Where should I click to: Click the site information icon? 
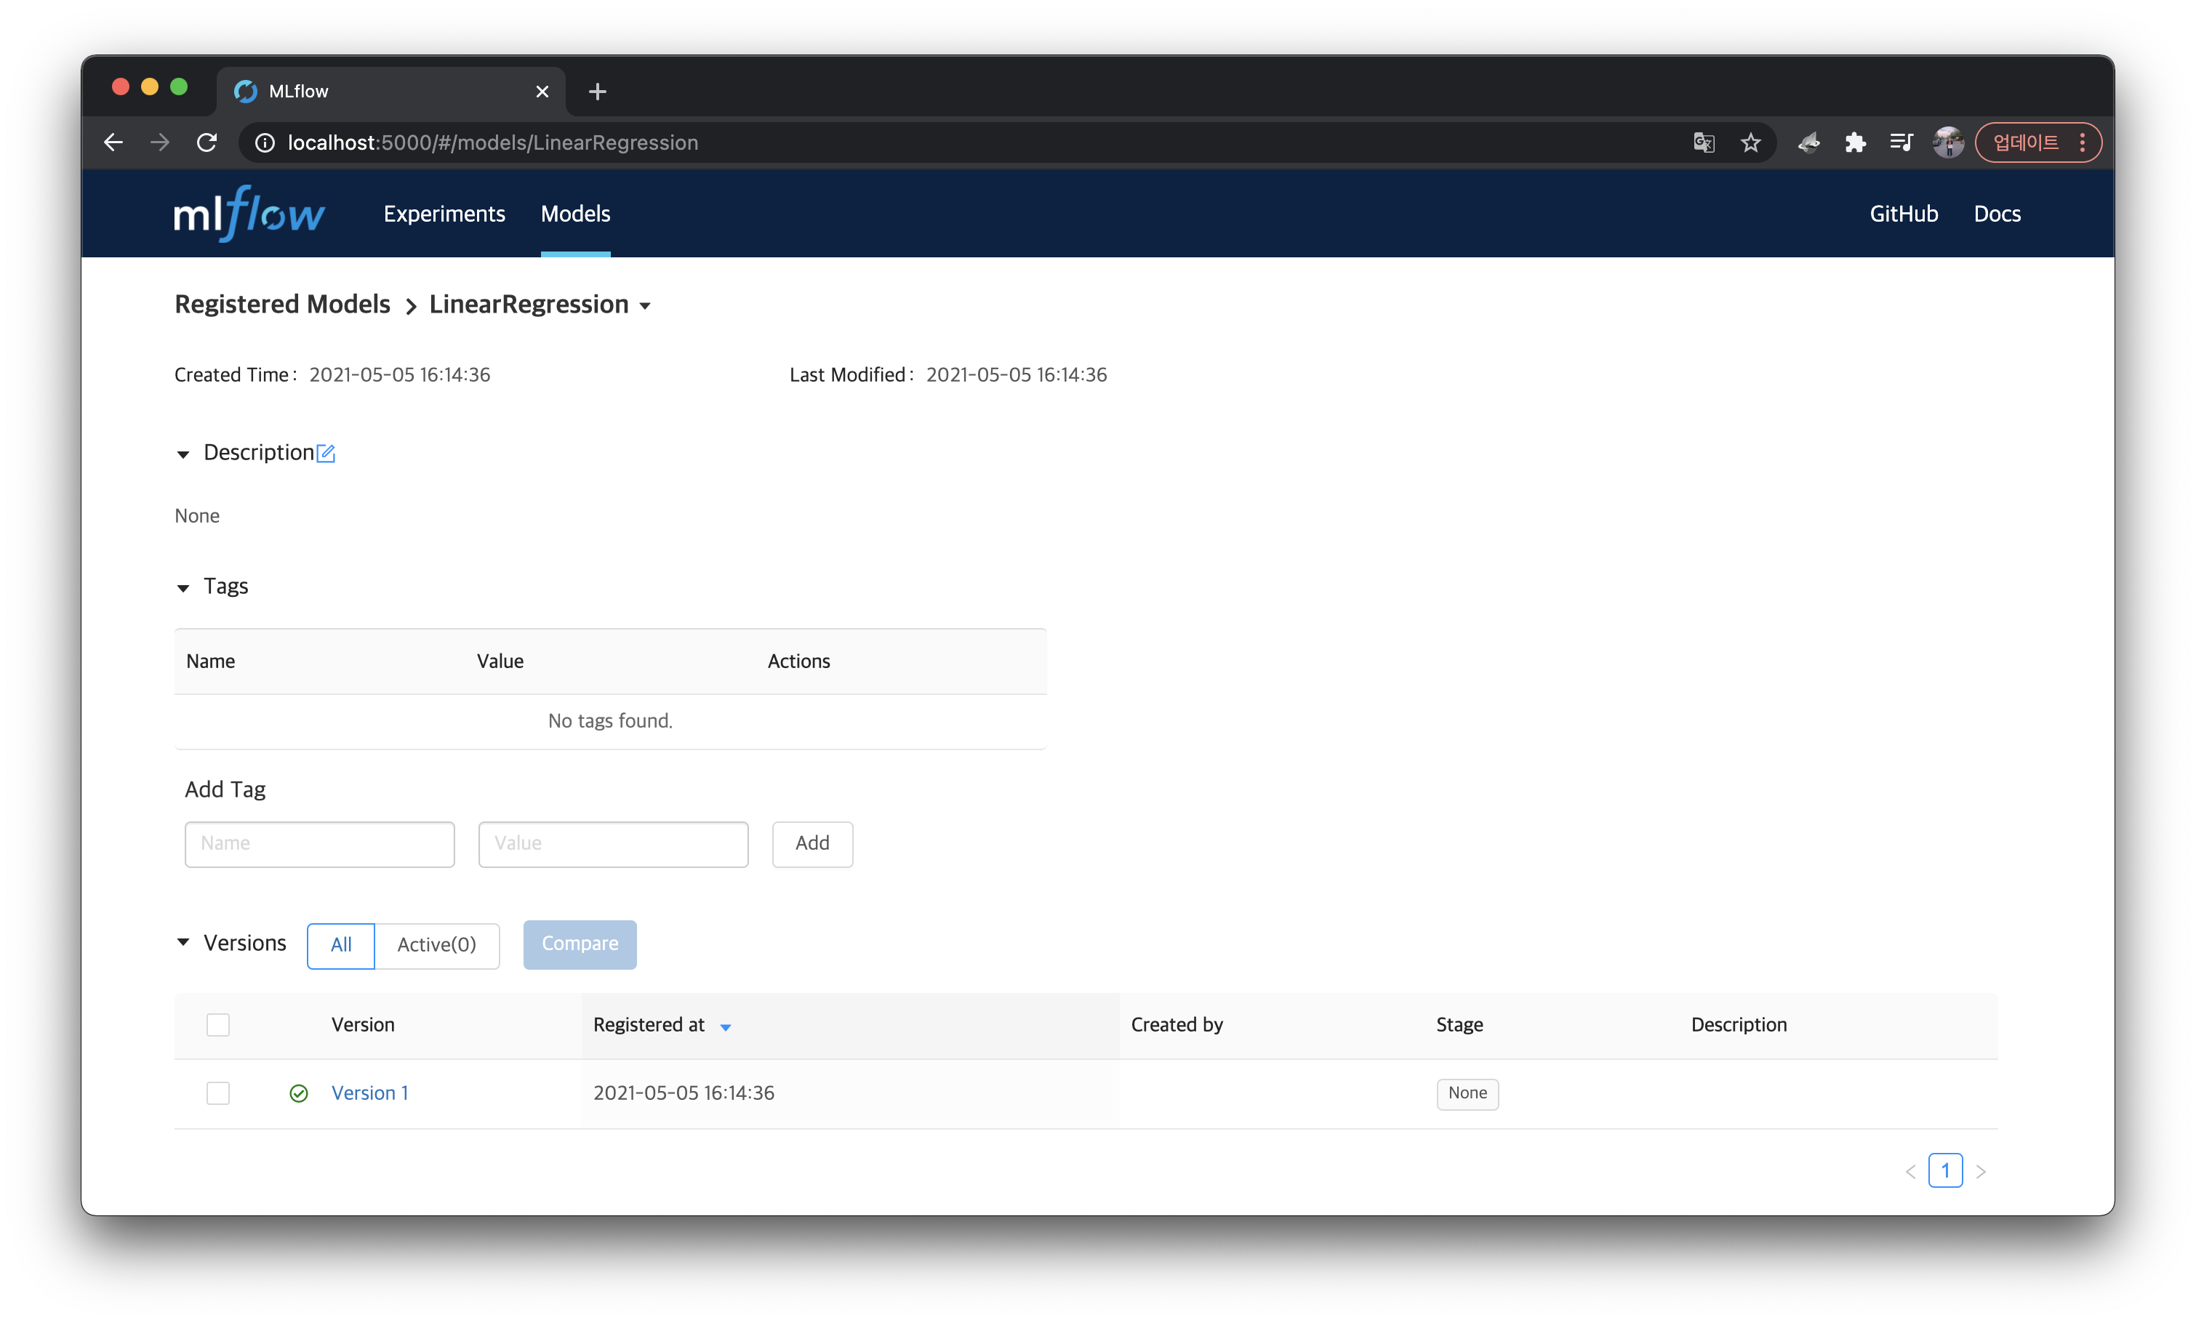coord(265,142)
